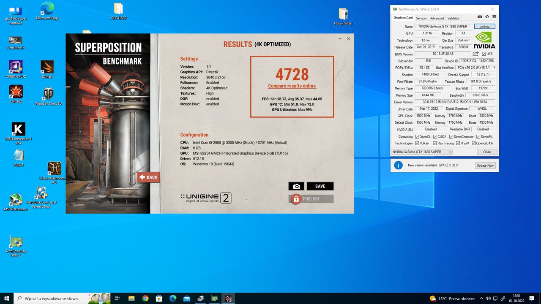Open Mail app from taskbar
Screen dimensions: 541x304
(x=186, y=299)
